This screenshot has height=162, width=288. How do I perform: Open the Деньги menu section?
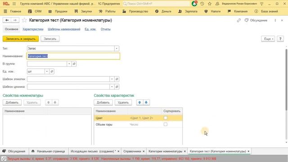tap(163, 11)
